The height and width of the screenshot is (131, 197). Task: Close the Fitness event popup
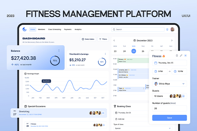point(186,56)
